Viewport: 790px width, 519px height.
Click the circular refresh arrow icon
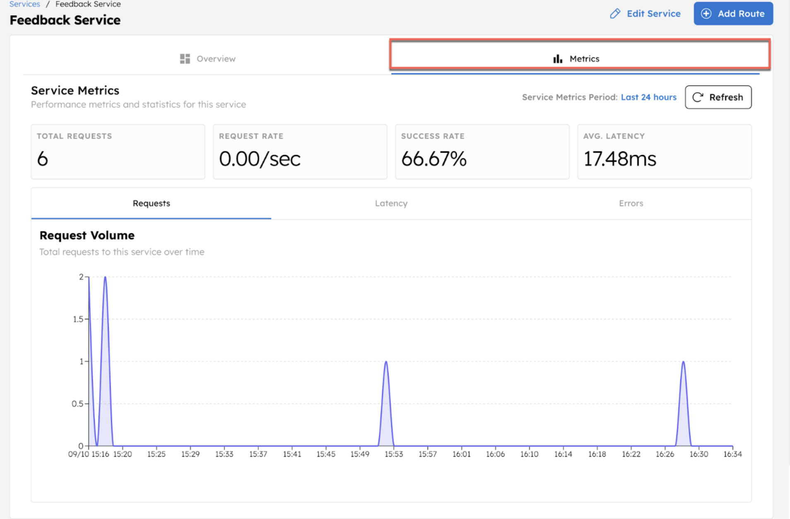[x=698, y=97]
